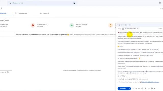The width and height of the screenshot is (163, 91).
Task: Open Privacy (Конфиденциальность) footer link
Action: click(x=83, y=70)
